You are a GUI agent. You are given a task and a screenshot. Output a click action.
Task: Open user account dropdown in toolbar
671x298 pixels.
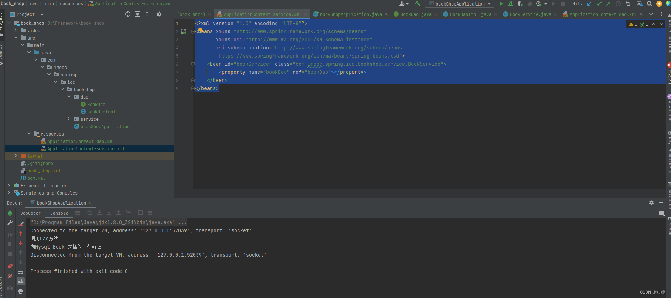point(404,4)
